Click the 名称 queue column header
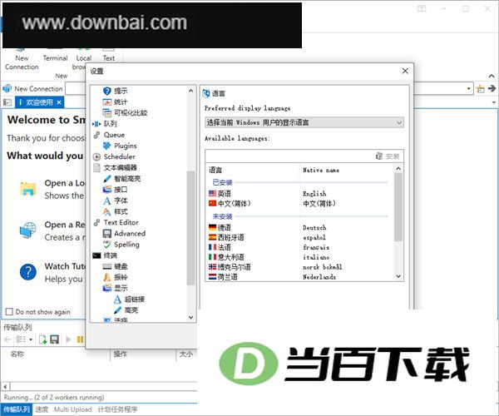Screen dimensions: 499x416 (17, 354)
